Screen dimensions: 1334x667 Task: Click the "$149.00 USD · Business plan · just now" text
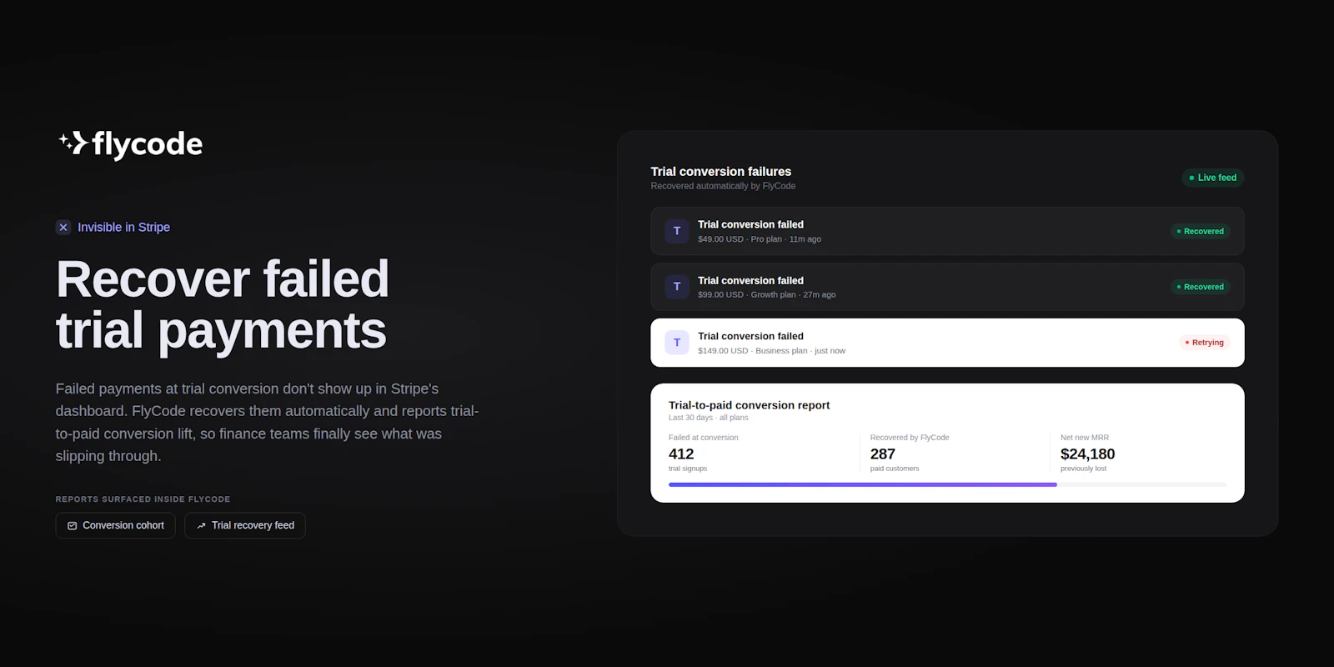pyautogui.click(x=771, y=351)
